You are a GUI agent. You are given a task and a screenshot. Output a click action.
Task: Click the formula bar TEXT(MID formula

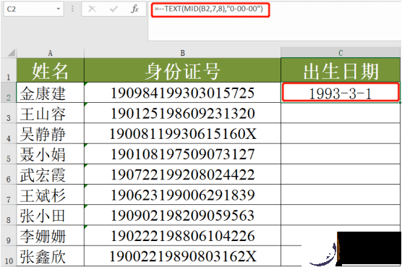click(x=209, y=9)
